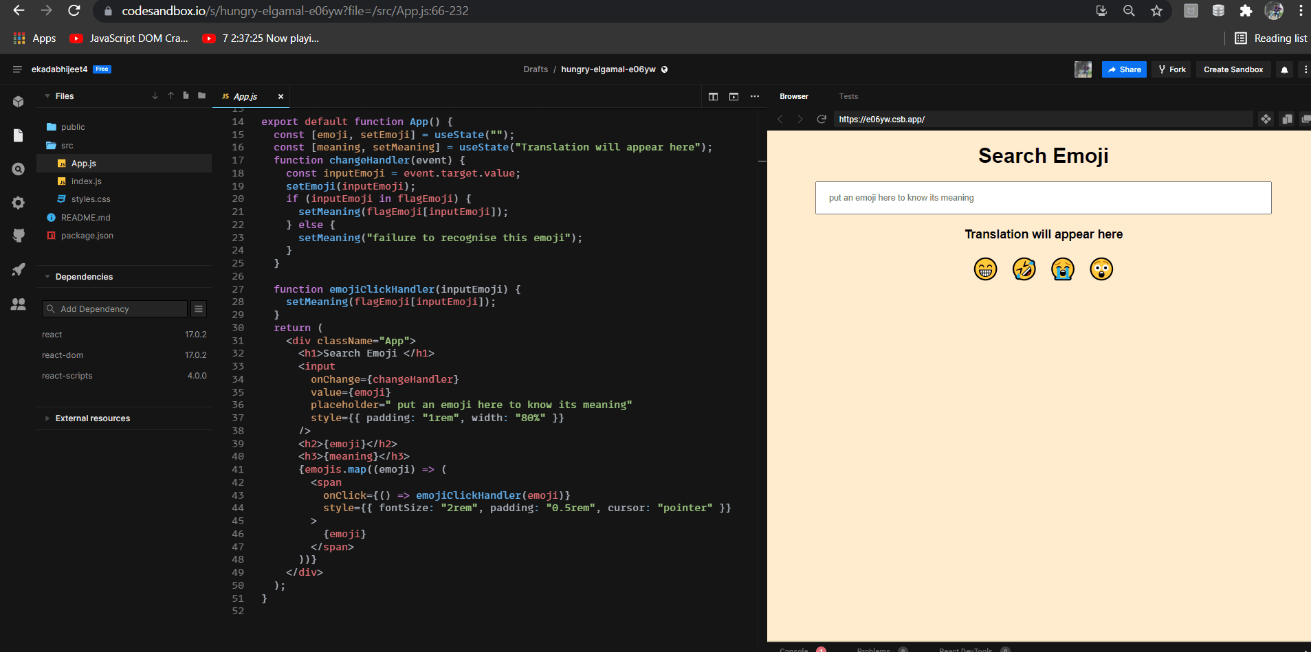Screen dimensions: 1311x652
Task: Click the split editor icon
Action: 713,96
